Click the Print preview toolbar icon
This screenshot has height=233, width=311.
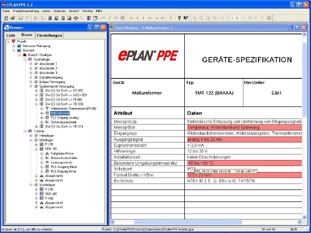(42, 18)
